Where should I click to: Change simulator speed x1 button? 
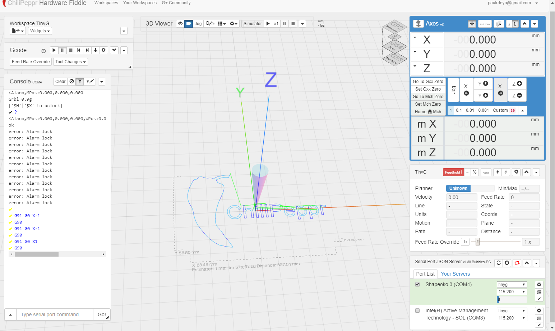[x=276, y=24]
